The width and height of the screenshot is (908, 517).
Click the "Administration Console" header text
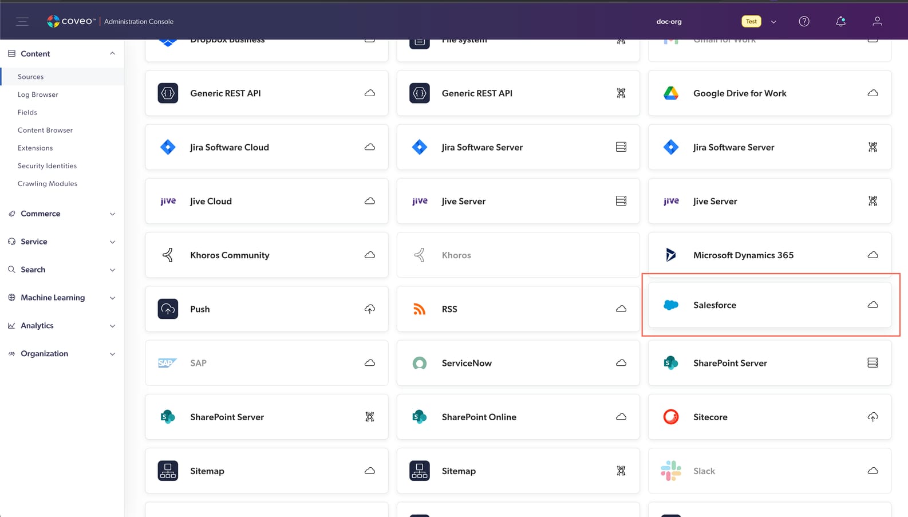click(139, 22)
